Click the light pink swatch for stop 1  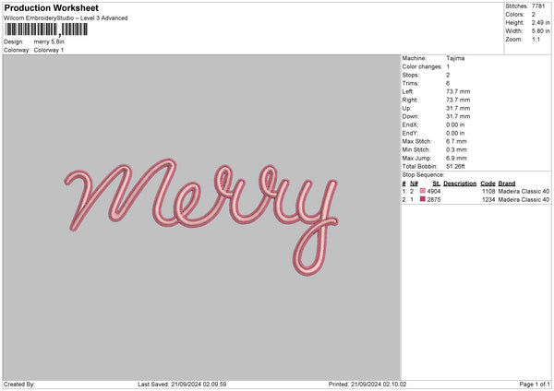(423, 191)
